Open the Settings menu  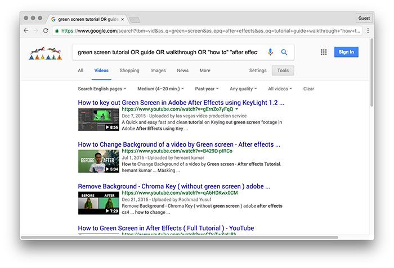[258, 71]
